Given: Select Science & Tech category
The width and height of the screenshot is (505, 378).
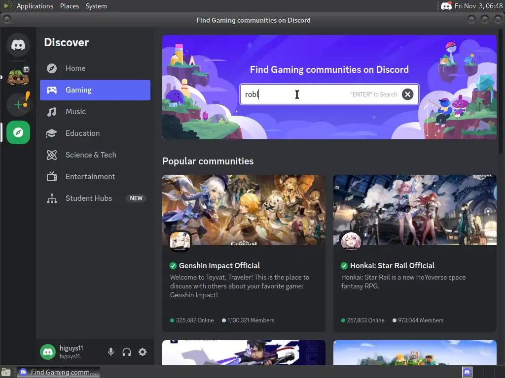Looking at the screenshot, I should pos(95,155).
